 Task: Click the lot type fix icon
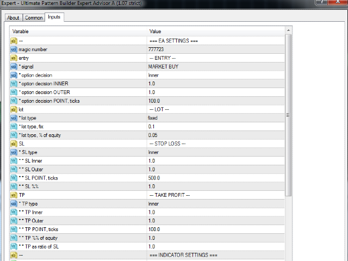tap(14, 127)
